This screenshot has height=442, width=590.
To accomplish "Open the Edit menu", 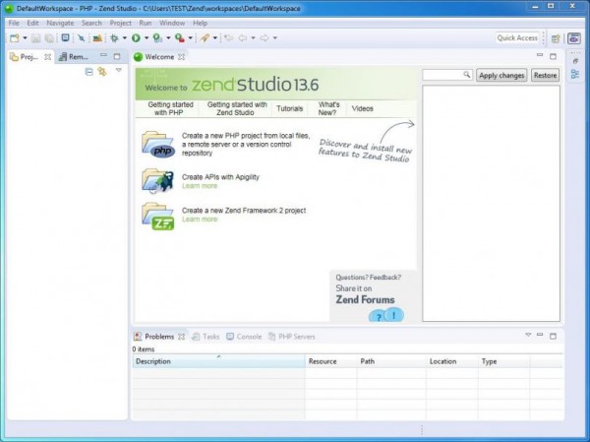I will [32, 23].
